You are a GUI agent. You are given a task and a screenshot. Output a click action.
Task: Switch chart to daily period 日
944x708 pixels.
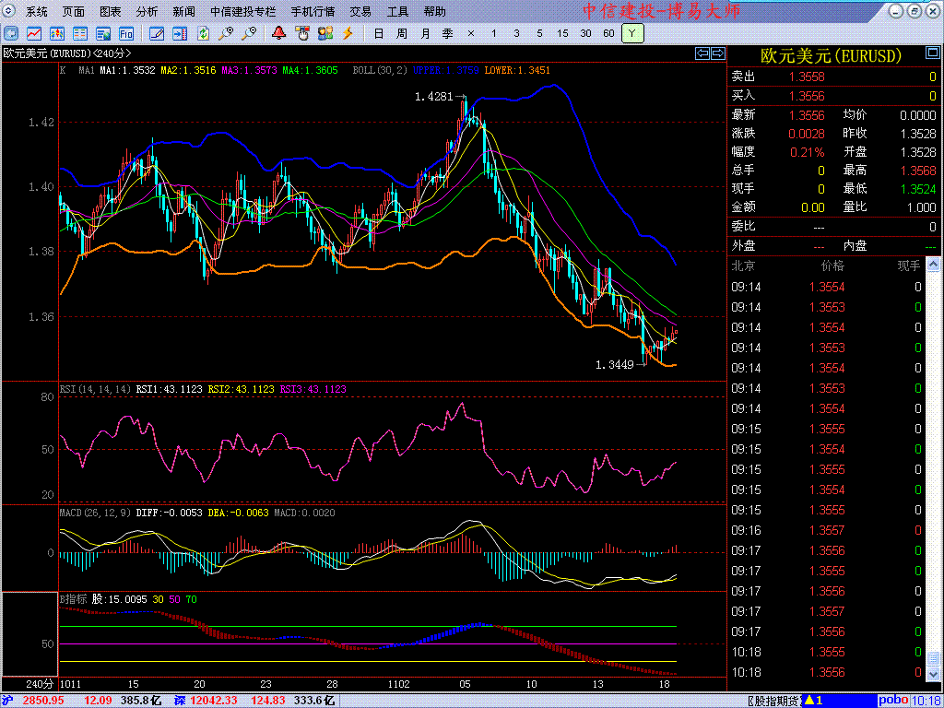click(x=379, y=33)
